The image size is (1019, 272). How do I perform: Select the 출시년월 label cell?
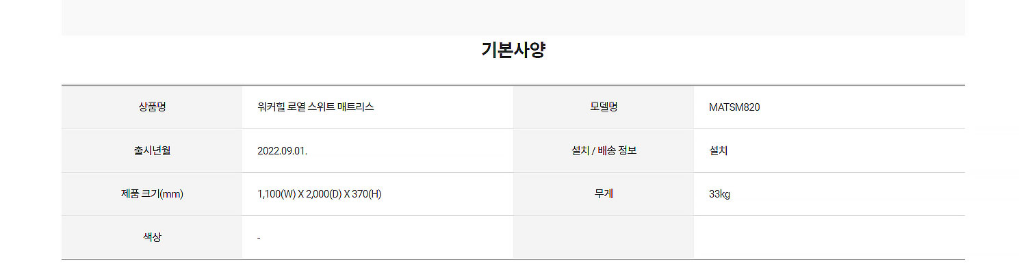pos(152,150)
